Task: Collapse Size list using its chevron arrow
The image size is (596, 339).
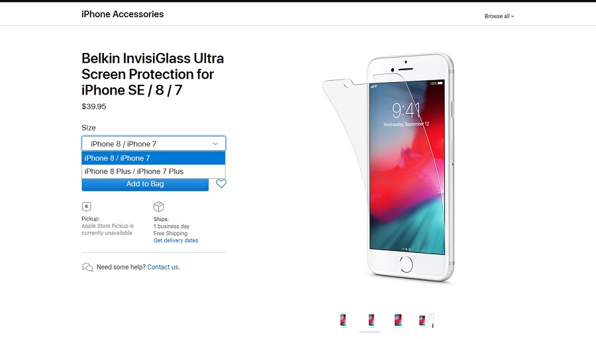Action: [215, 144]
